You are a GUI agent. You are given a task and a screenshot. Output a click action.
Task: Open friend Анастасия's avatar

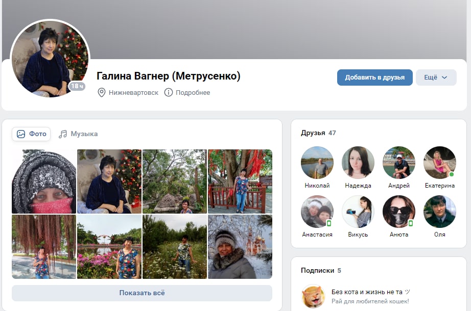(x=317, y=212)
